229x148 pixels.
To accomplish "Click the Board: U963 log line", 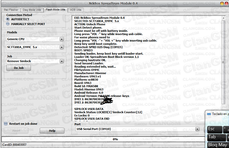I will point(83,83).
